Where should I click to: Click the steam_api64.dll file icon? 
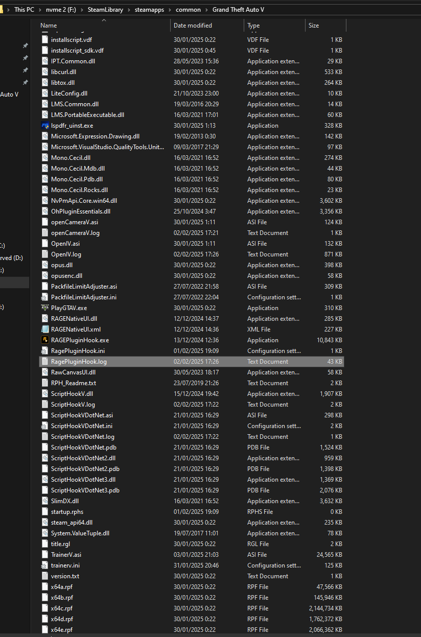point(45,523)
